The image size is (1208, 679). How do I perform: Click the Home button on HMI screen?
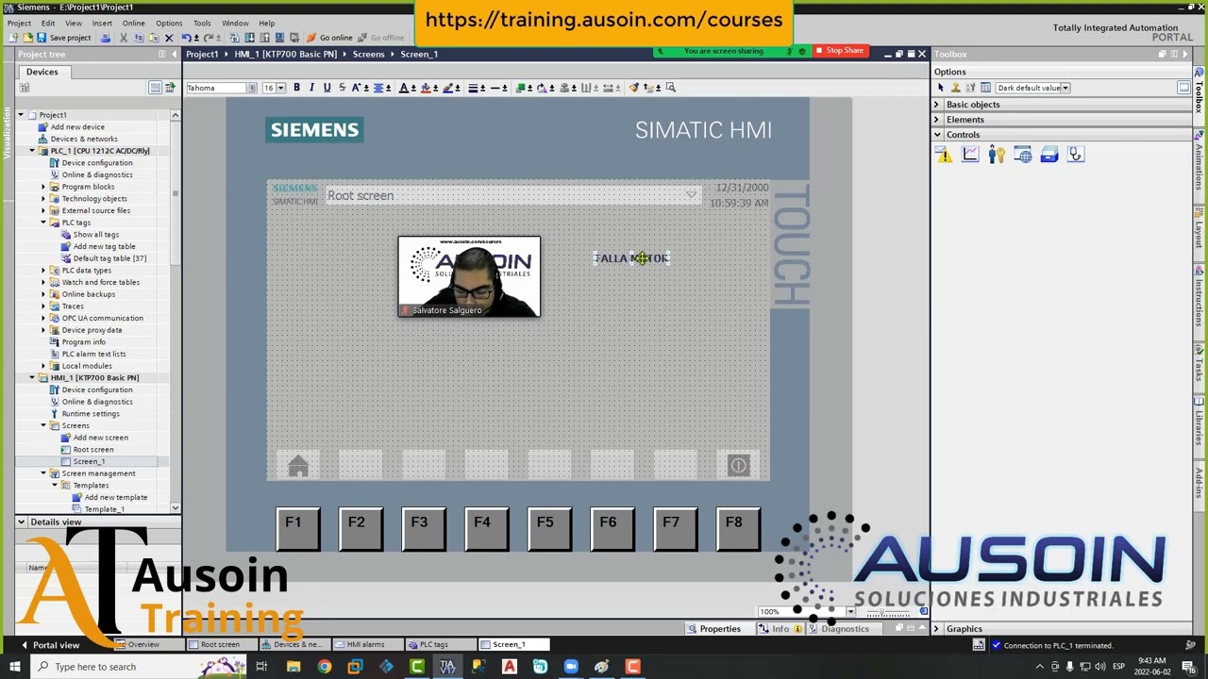(x=298, y=466)
